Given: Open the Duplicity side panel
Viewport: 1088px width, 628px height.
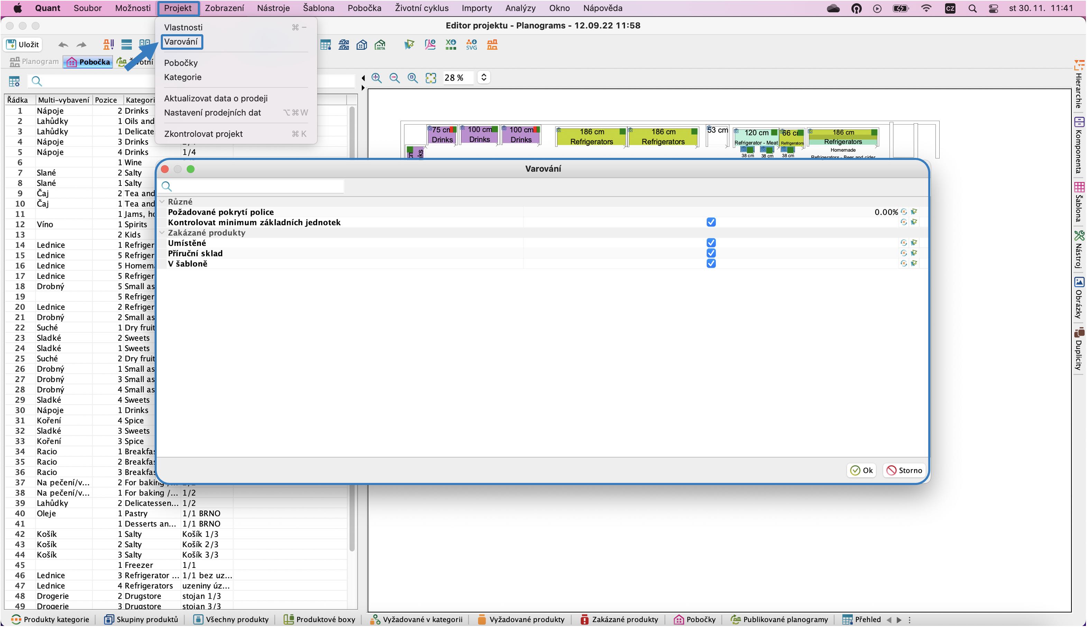Looking at the screenshot, I should 1079,349.
